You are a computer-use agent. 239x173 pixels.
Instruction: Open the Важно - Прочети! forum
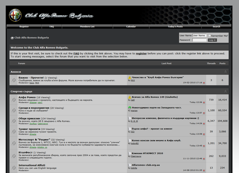31,78
